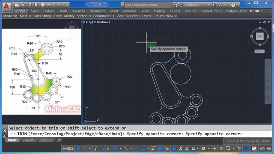Switch to the Visualize ribbon tab
Viewport: 274px width, 154px height.
(x=78, y=11)
